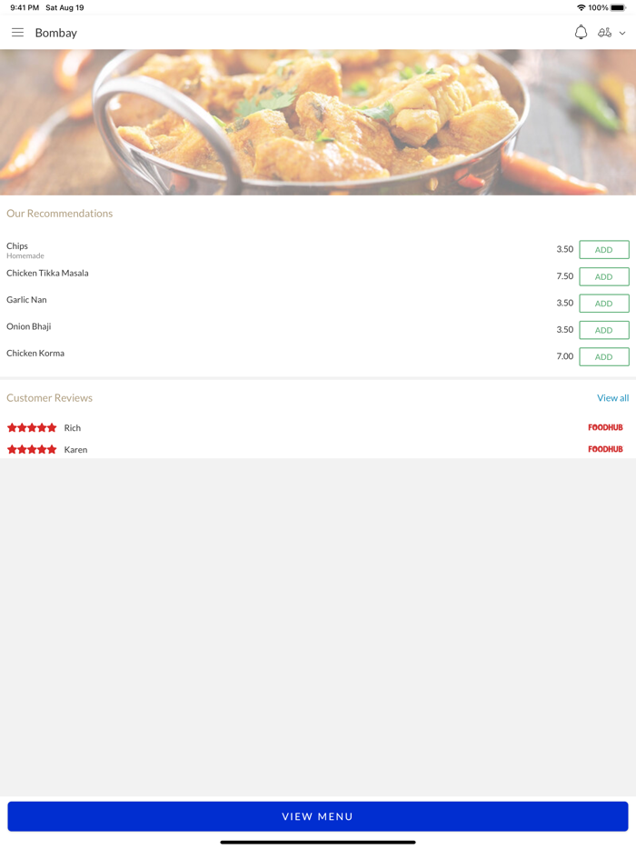Add Onion Bhaji to the order
636x849 pixels.
(x=604, y=330)
